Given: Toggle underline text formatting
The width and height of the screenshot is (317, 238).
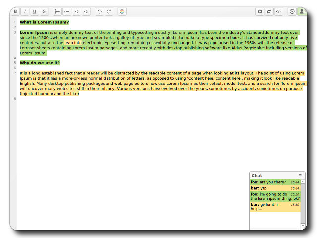Looking at the screenshot, I should coord(34,11).
